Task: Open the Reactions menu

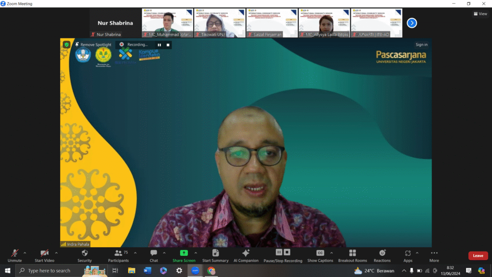Action: [382, 255]
